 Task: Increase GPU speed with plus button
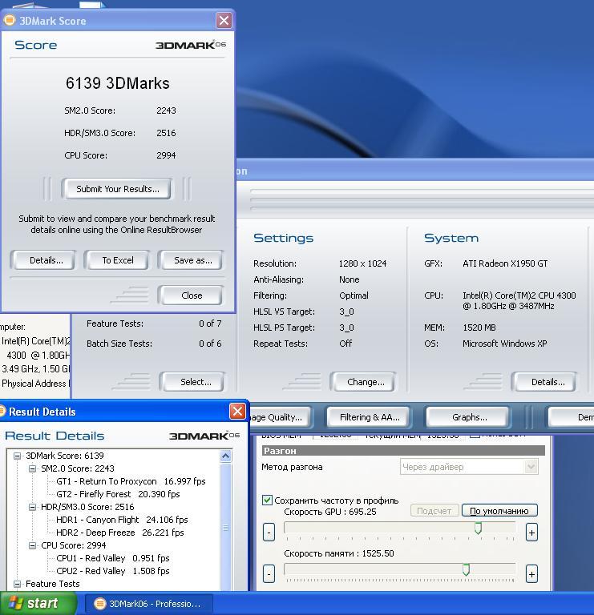pyautogui.click(x=531, y=533)
